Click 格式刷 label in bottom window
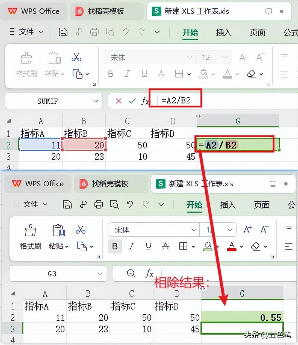Viewport: 298px width, 345px height. [30, 246]
